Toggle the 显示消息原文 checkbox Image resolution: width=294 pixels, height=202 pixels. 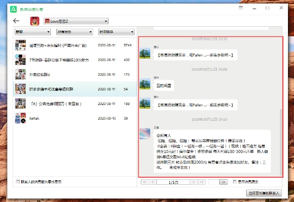(234, 181)
